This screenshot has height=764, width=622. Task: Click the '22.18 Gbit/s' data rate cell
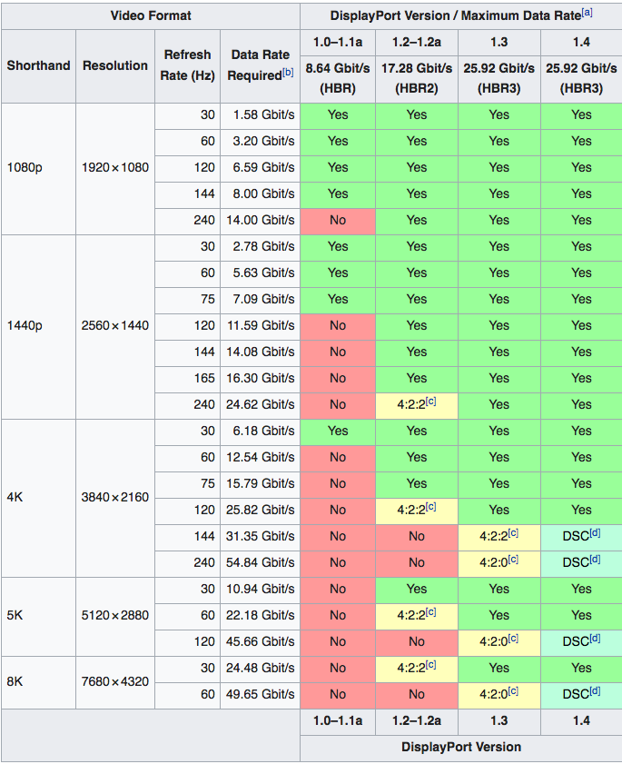pos(260,616)
